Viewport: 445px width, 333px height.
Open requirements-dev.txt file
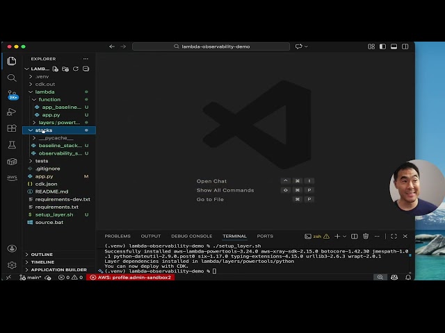pyautogui.click(x=59, y=199)
